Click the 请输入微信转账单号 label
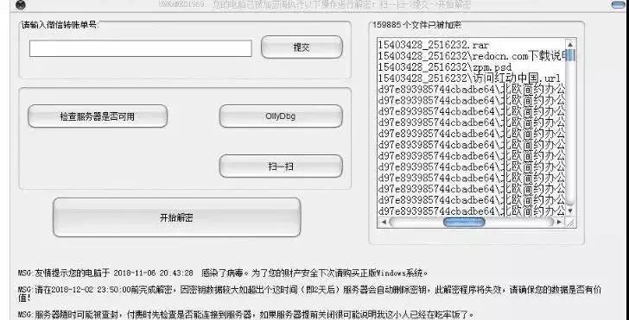 pos(60,24)
